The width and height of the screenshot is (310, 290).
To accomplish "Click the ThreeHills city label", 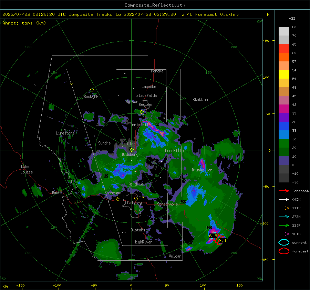I will coord(173,151).
